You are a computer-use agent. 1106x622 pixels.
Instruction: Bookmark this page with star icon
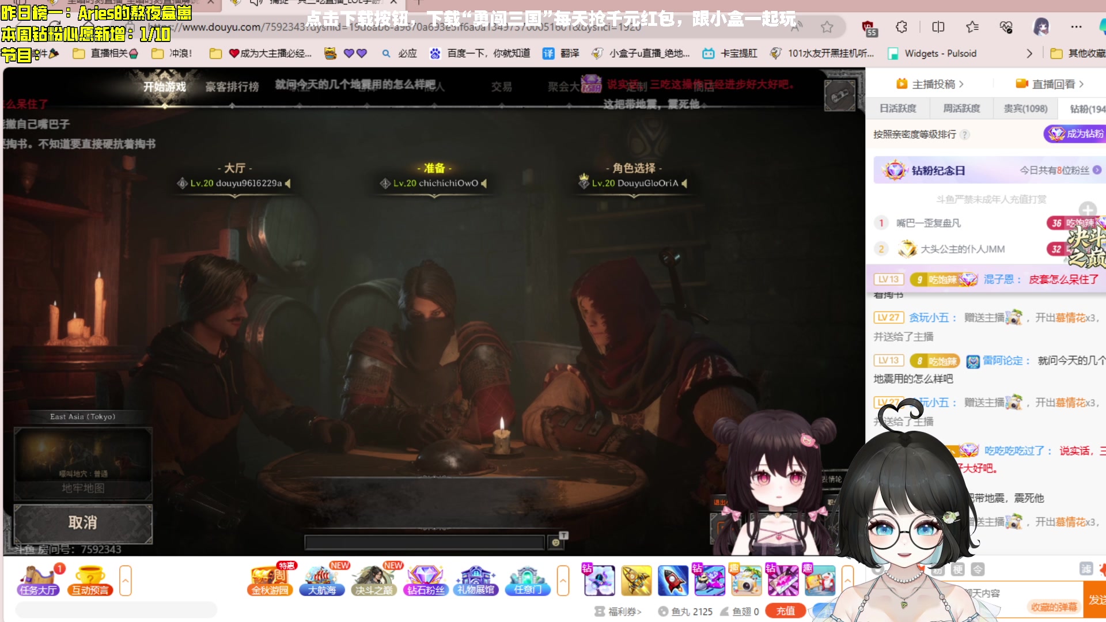tap(827, 27)
